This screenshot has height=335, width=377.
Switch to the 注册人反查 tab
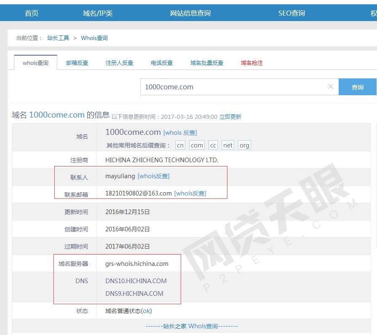click(x=119, y=63)
